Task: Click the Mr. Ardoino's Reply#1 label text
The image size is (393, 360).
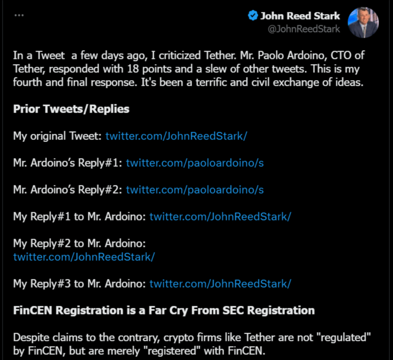Action: point(68,163)
